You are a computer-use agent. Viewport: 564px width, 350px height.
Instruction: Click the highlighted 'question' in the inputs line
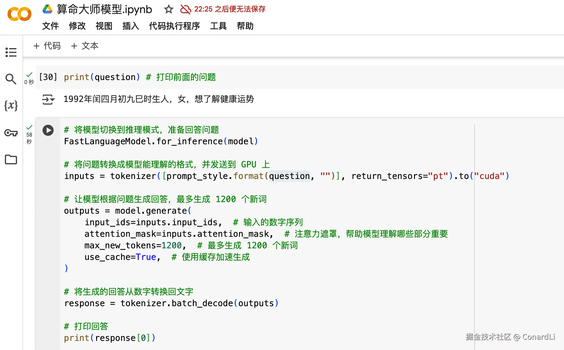tap(289, 176)
